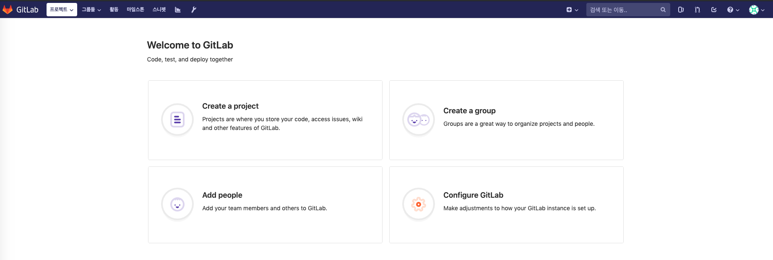Open 마일스톤 (Milestones) in navbar
Image resolution: width=773 pixels, height=260 pixels.
(135, 10)
